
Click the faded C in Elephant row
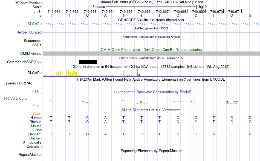141,134
